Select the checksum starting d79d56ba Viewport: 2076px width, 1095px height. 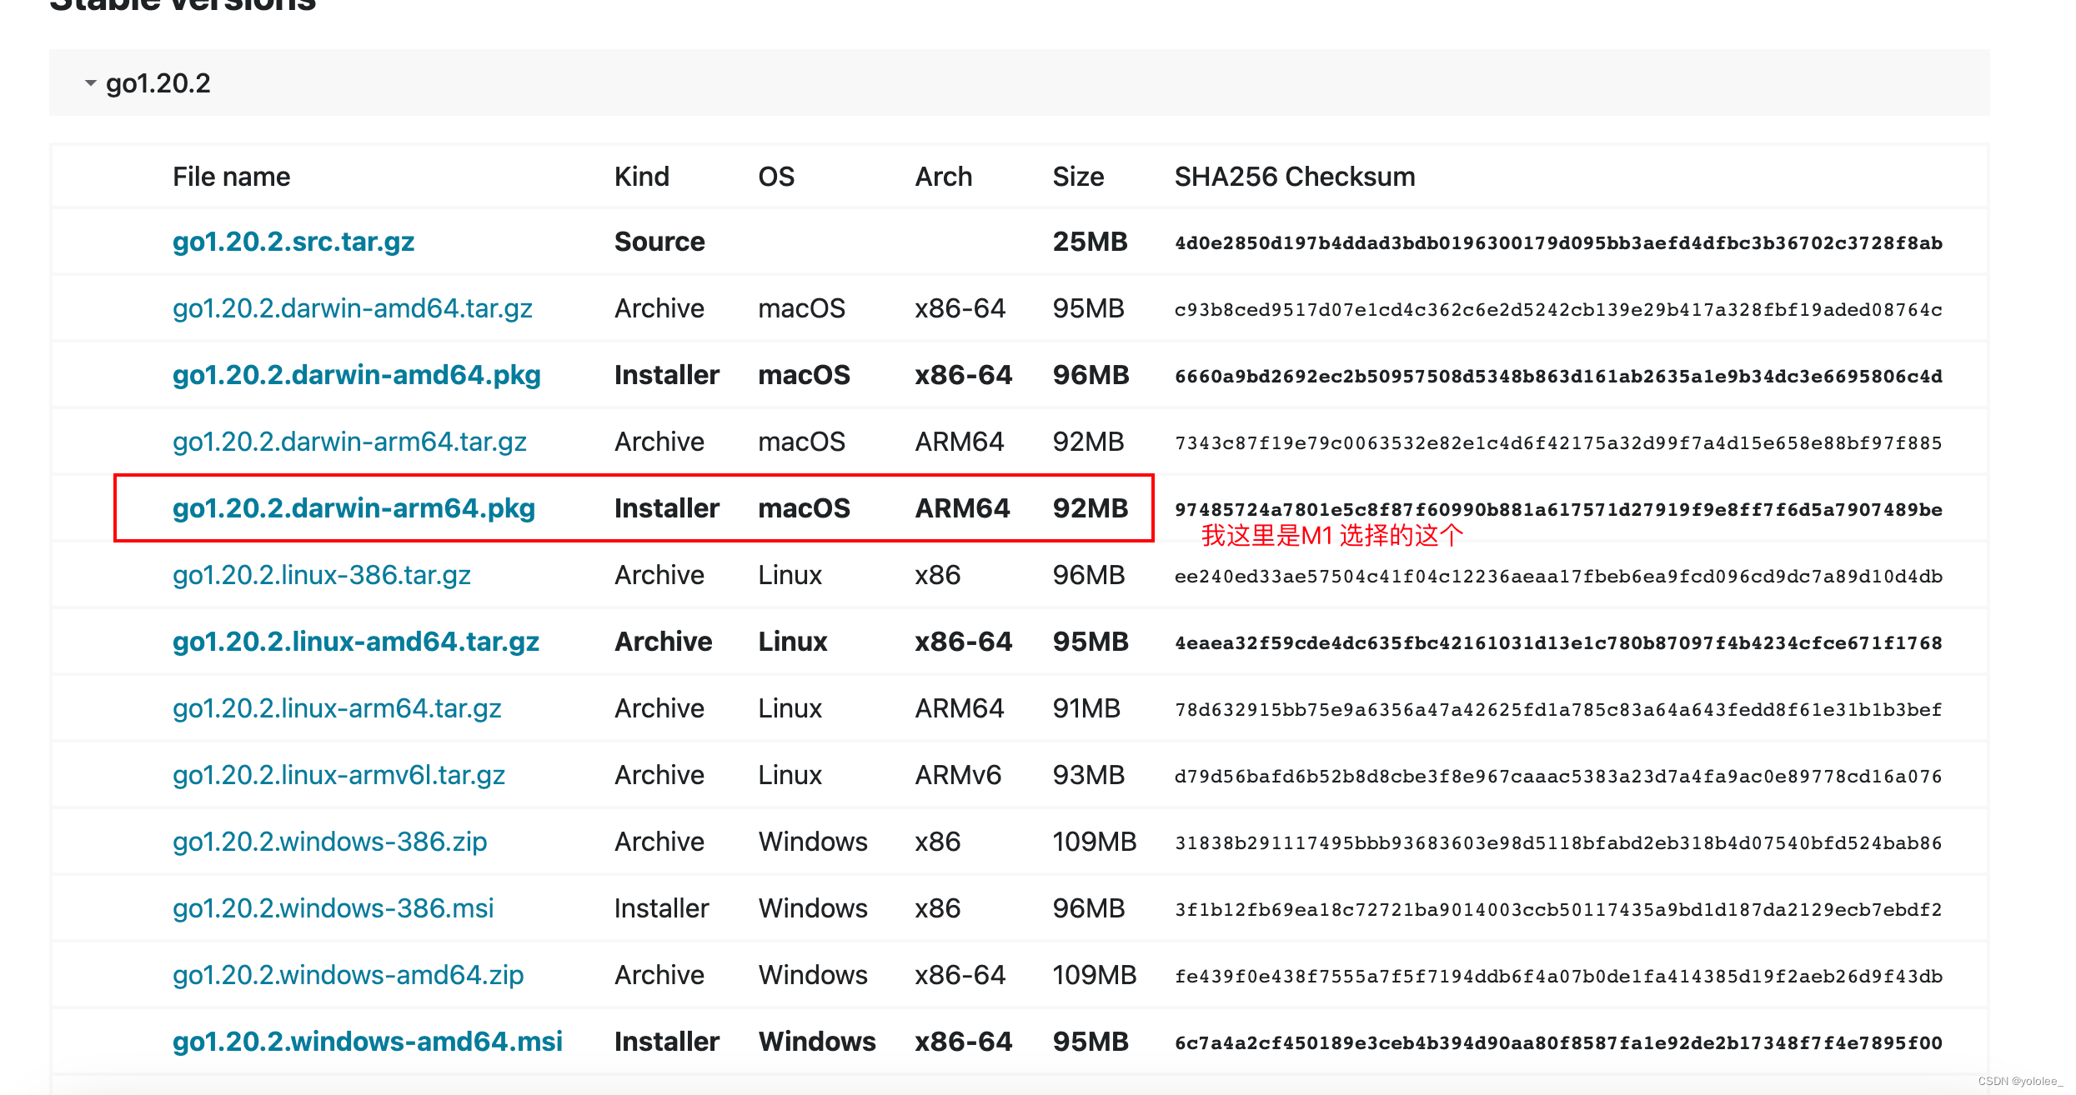(1558, 777)
